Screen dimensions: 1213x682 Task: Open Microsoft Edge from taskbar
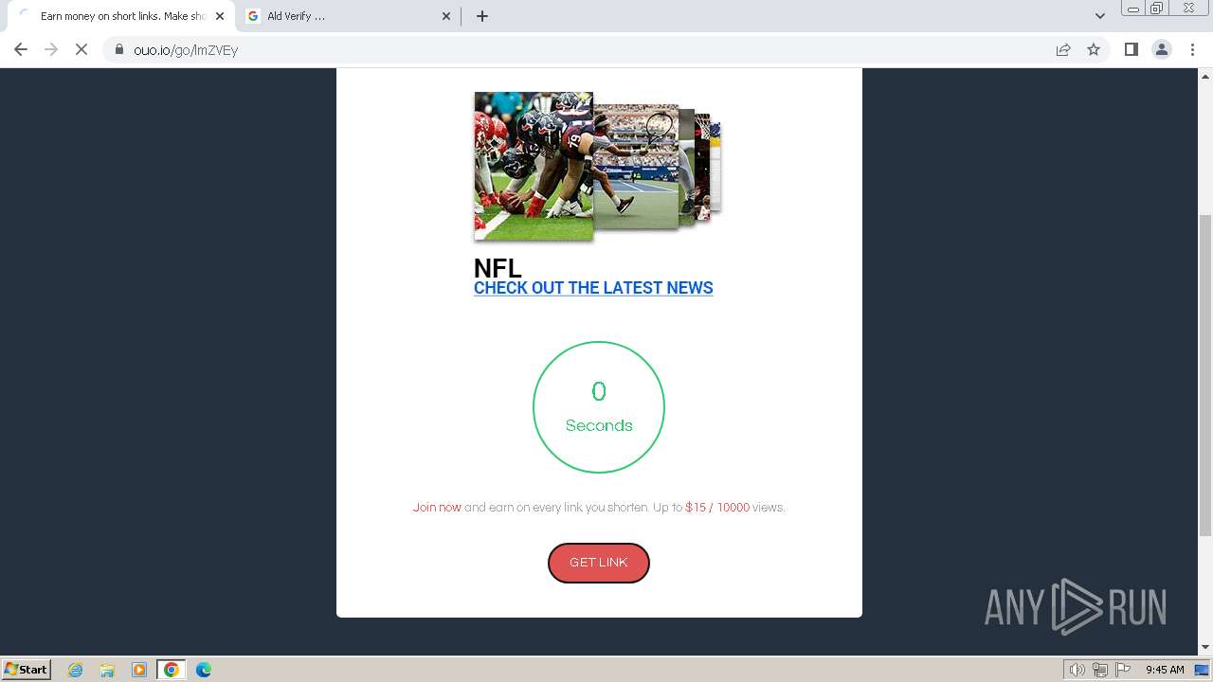(x=204, y=670)
